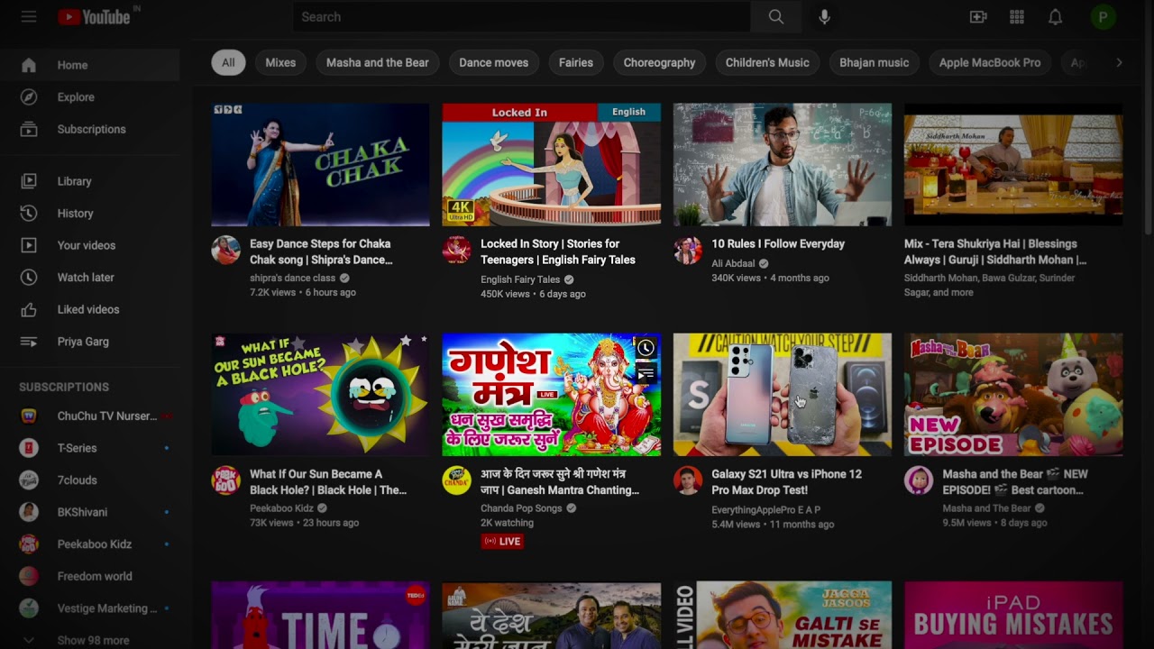
Task: Click the History clock icon
Action: pyautogui.click(x=29, y=214)
